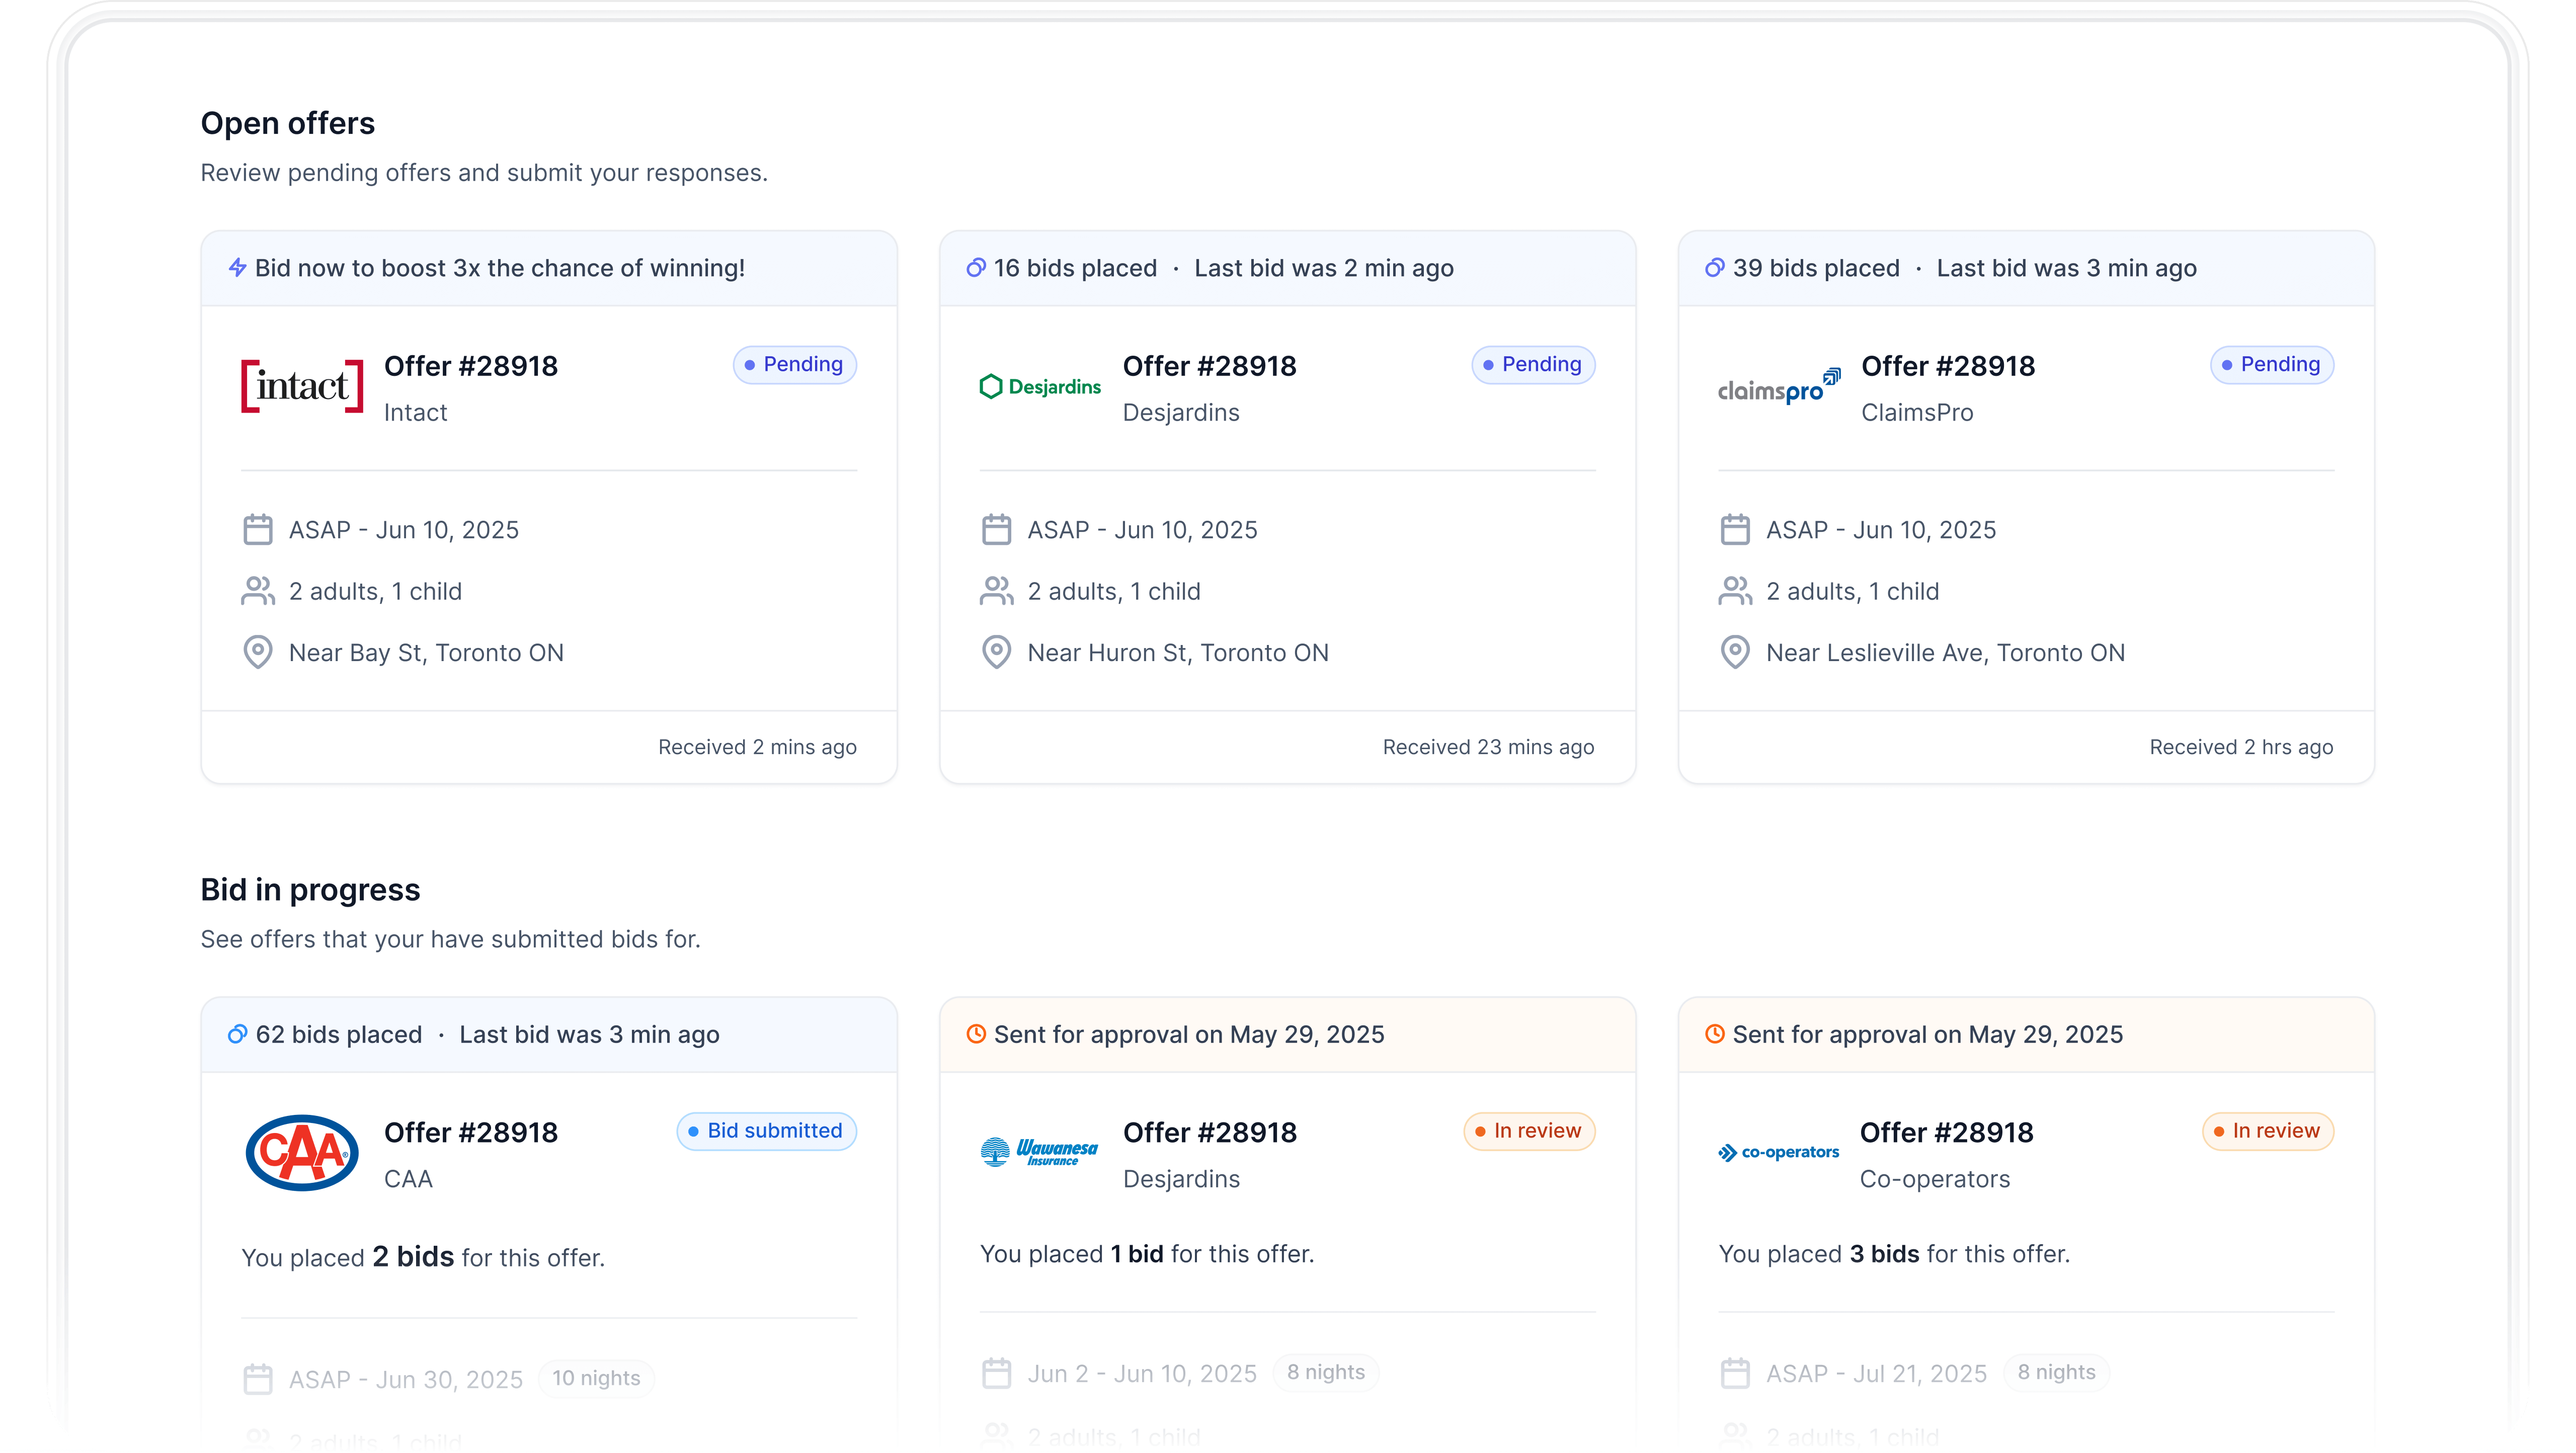The image size is (2576, 1453).
Task: Select the Bid submitted badge on CAA offer
Action: (x=766, y=1131)
